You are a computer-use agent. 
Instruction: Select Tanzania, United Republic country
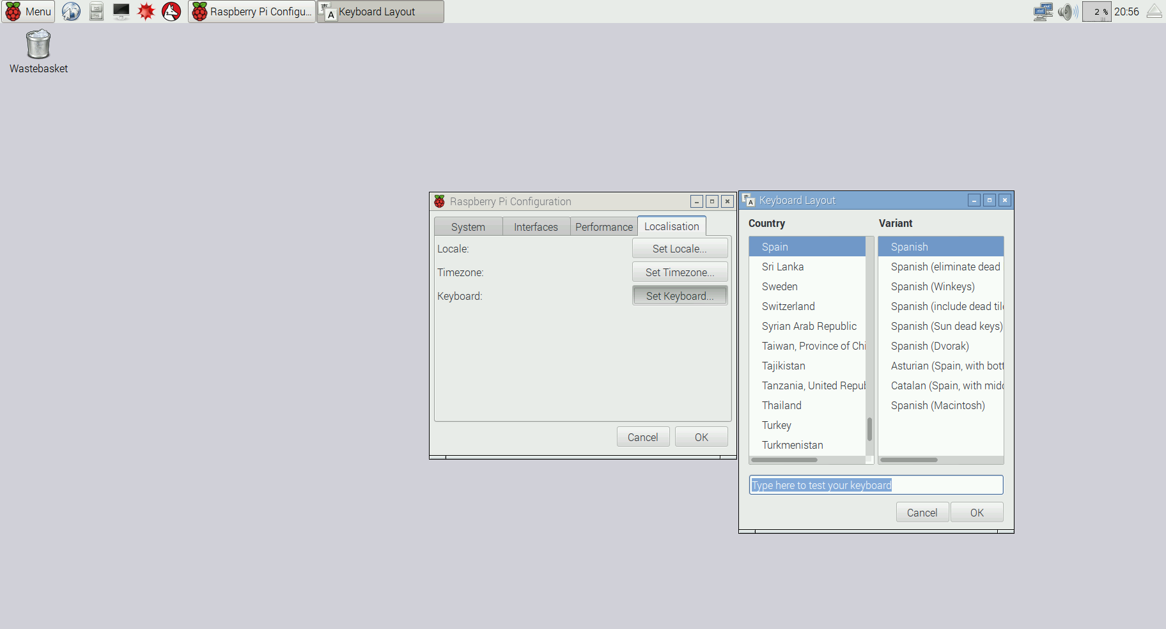(807, 385)
